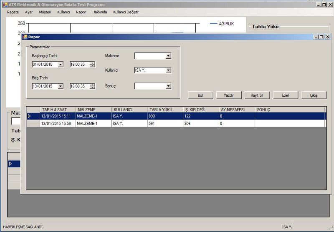The image size is (334, 232).
Task: Click the ATS main window title icon
Action: 5,5
